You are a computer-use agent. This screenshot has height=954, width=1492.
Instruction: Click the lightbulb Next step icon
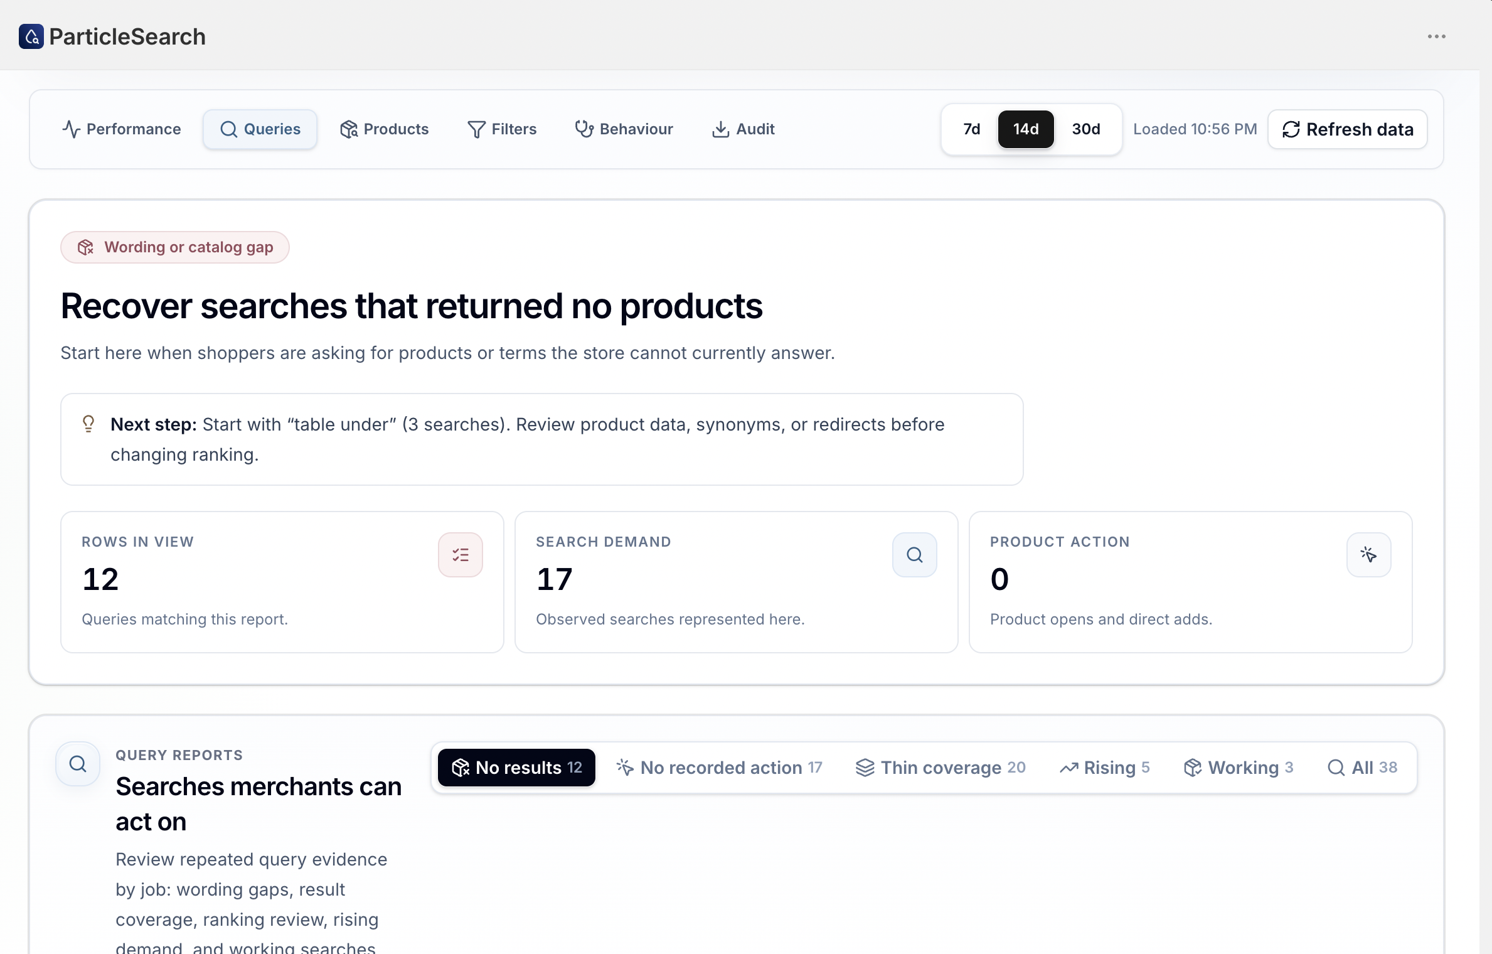coord(88,424)
